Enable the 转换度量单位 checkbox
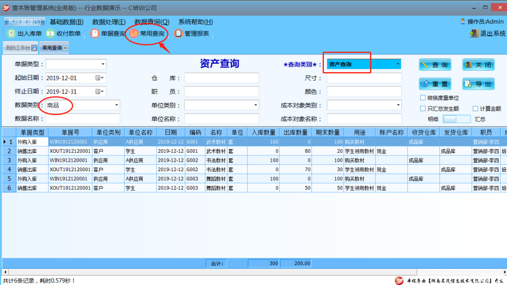 [422, 98]
